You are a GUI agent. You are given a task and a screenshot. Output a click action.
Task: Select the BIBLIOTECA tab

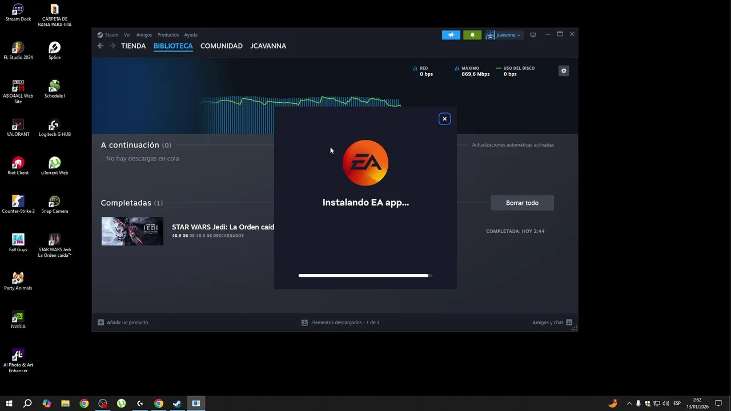[173, 46]
